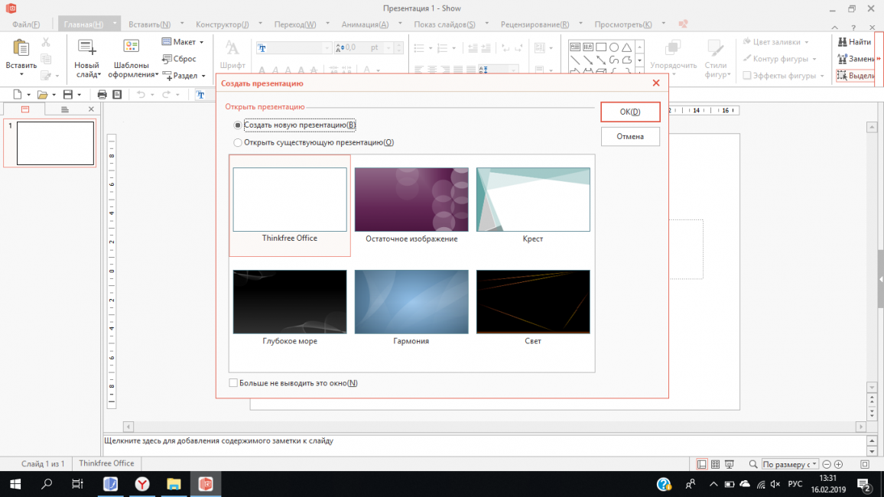Click the print icon in quick toolbar

tap(102, 95)
